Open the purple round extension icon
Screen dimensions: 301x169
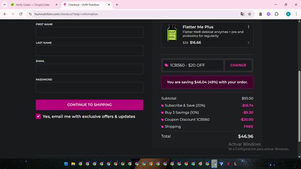click(269, 14)
